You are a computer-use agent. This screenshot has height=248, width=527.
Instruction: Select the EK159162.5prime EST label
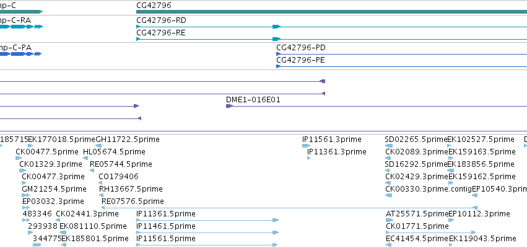[x=482, y=177]
